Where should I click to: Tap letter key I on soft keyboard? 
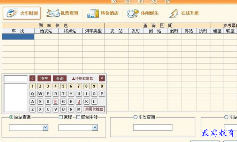[x=86, y=94]
